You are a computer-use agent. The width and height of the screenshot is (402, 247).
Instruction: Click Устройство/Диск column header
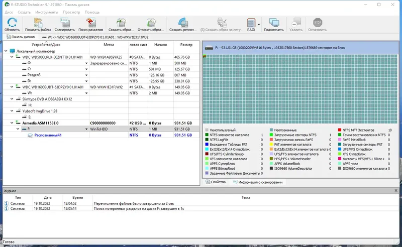click(x=46, y=45)
